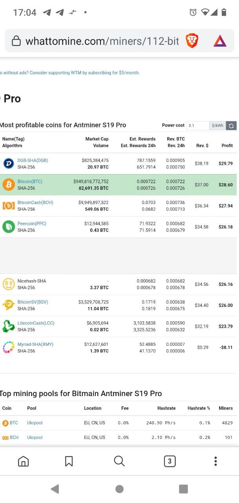Go to browser home page
The image size is (239, 503).
click(24, 461)
